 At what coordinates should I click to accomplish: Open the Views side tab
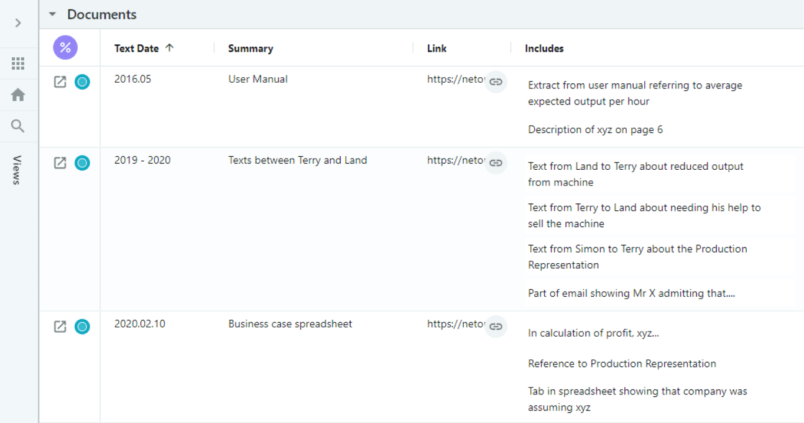click(x=17, y=170)
